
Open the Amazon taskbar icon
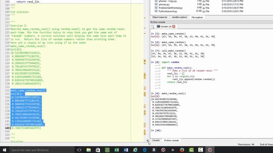tap(154, 150)
